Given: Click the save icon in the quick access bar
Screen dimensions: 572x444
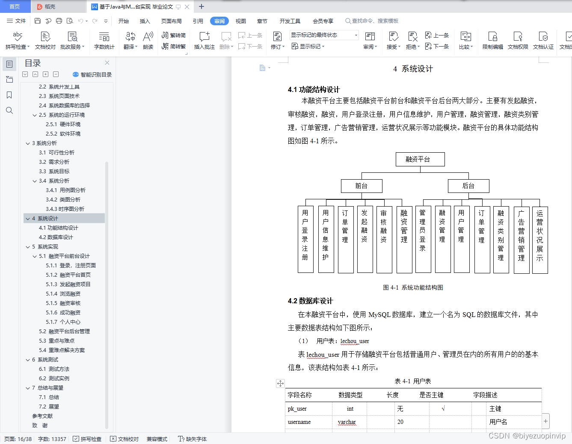Looking at the screenshot, I should pyautogui.click(x=38, y=21).
